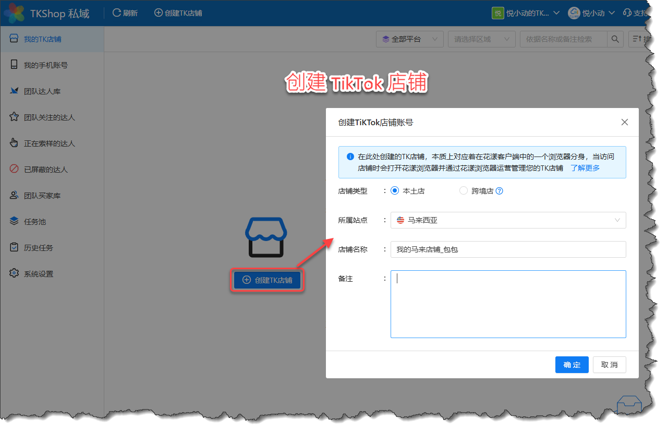Viewport: 668px width, 432px height.
Task: Click the flag icon in 所属站点 field
Action: pos(400,220)
